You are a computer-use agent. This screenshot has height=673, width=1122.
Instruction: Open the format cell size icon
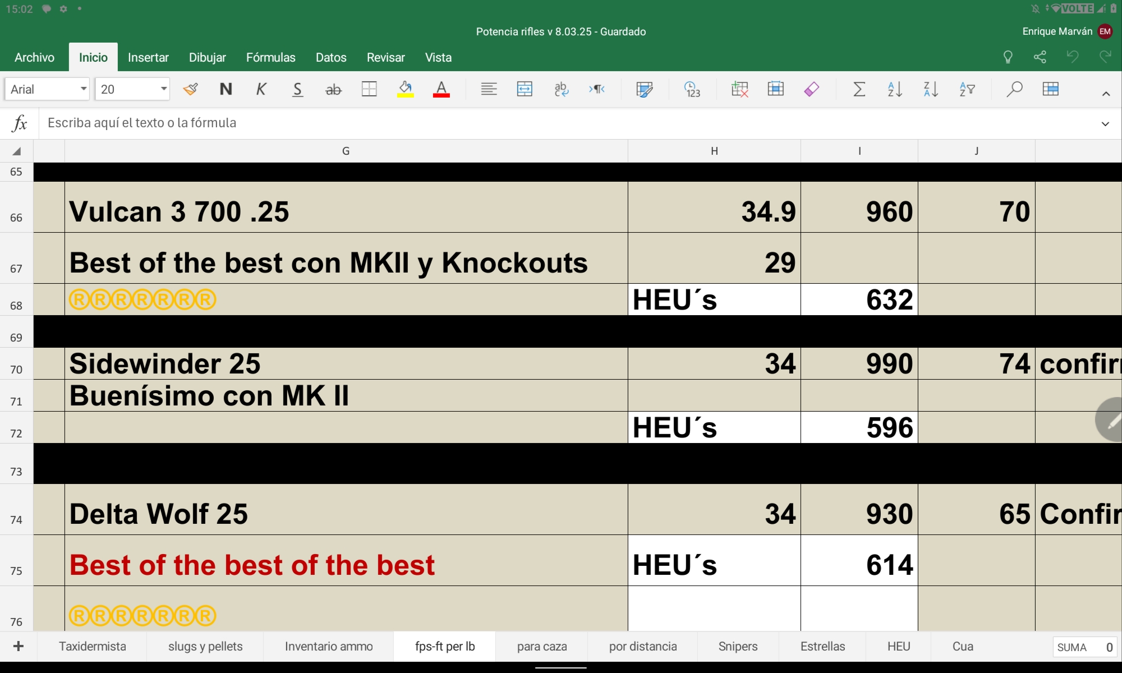coord(776,89)
